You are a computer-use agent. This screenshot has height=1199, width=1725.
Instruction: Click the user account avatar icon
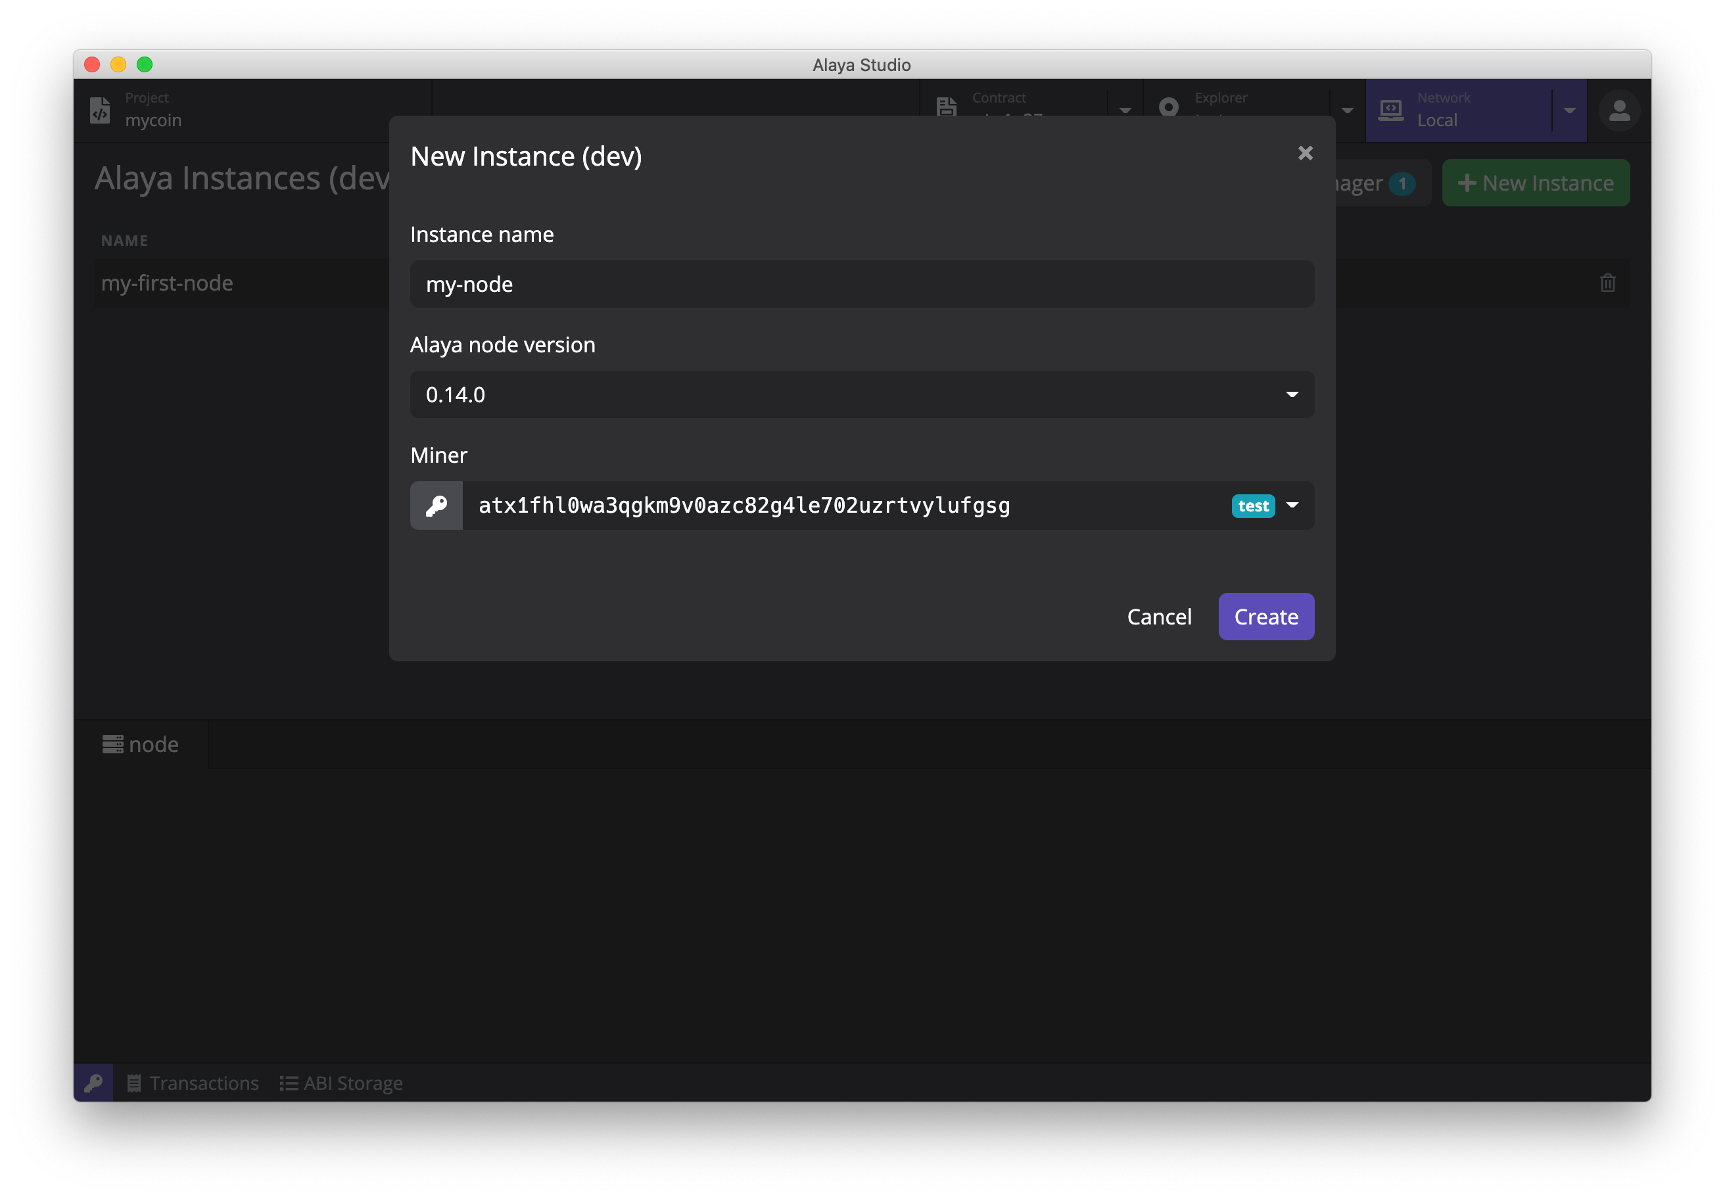coord(1619,110)
